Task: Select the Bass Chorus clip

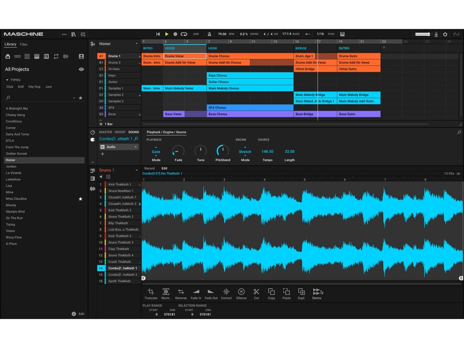Action: [250, 114]
